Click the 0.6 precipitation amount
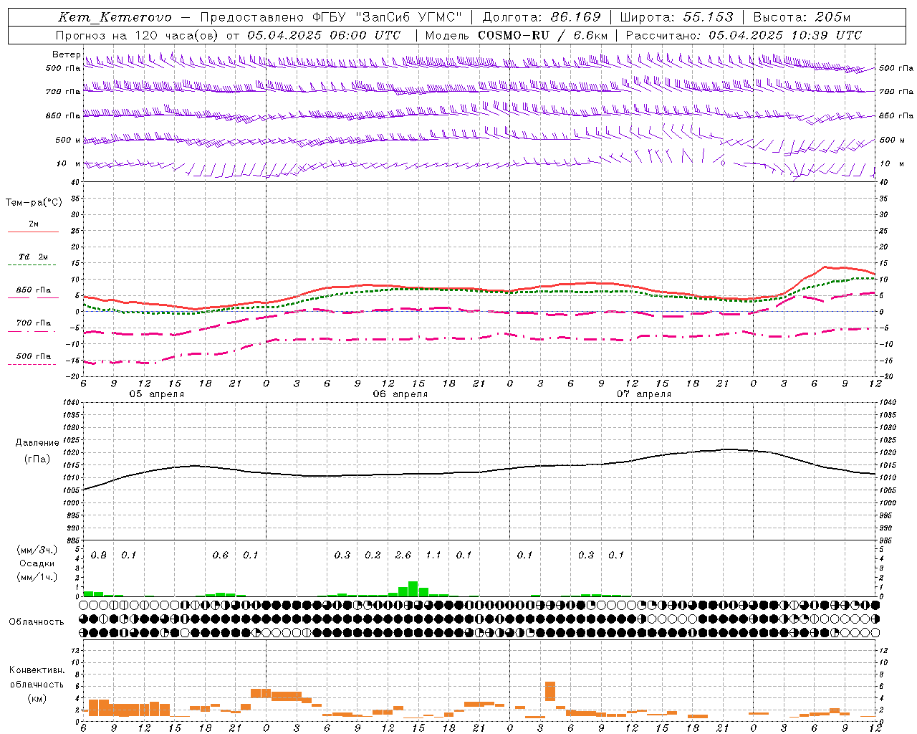This screenshot has height=734, width=917. [221, 556]
